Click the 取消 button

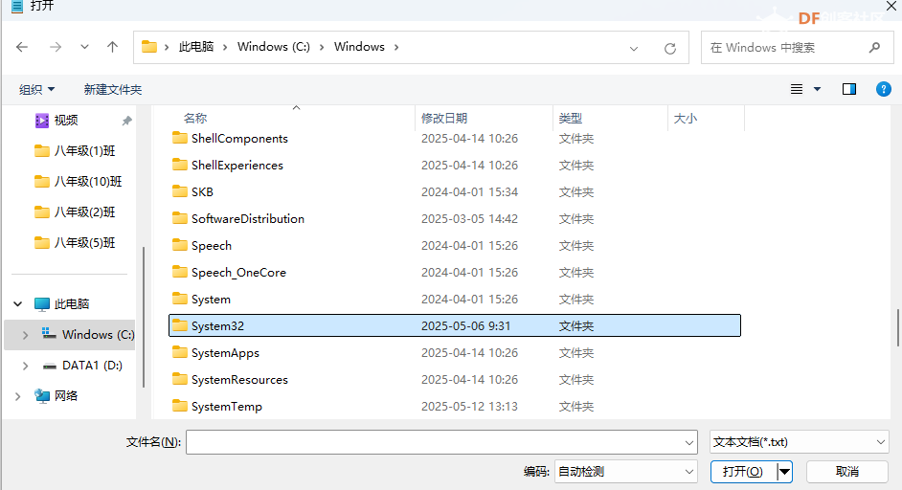[846, 472]
